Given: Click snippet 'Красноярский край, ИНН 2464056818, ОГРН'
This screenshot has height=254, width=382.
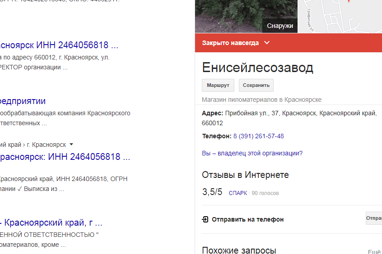Looking at the screenshot, I should pyautogui.click(x=64, y=179).
